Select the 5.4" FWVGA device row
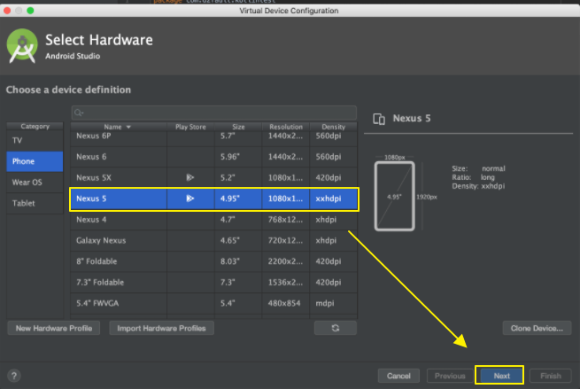 point(213,304)
